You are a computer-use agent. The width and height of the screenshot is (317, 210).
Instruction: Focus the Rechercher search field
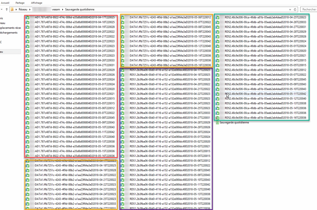point(309,10)
